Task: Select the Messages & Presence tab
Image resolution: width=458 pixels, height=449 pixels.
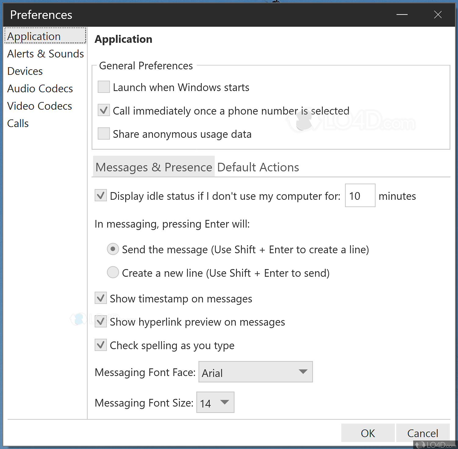Action: pyautogui.click(x=154, y=167)
